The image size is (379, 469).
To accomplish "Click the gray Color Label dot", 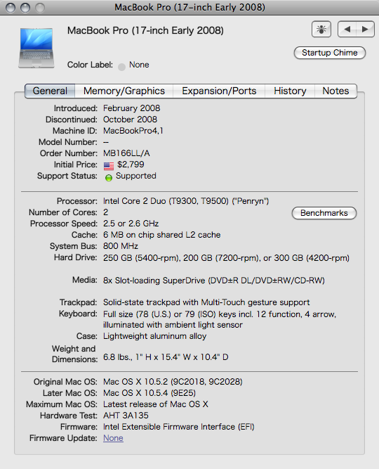I will tap(121, 67).
